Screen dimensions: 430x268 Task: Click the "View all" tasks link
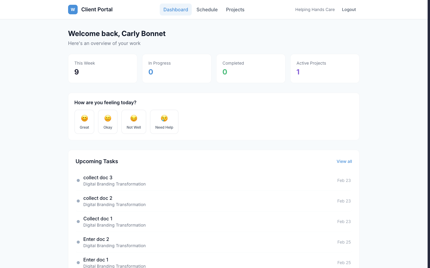[344, 161]
